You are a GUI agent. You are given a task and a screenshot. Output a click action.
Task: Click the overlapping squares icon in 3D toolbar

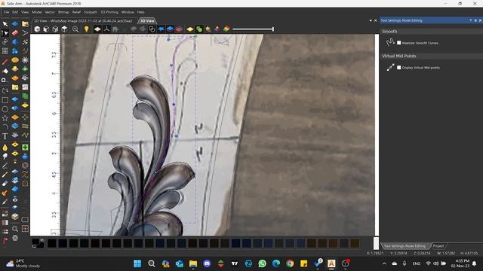[x=152, y=29]
